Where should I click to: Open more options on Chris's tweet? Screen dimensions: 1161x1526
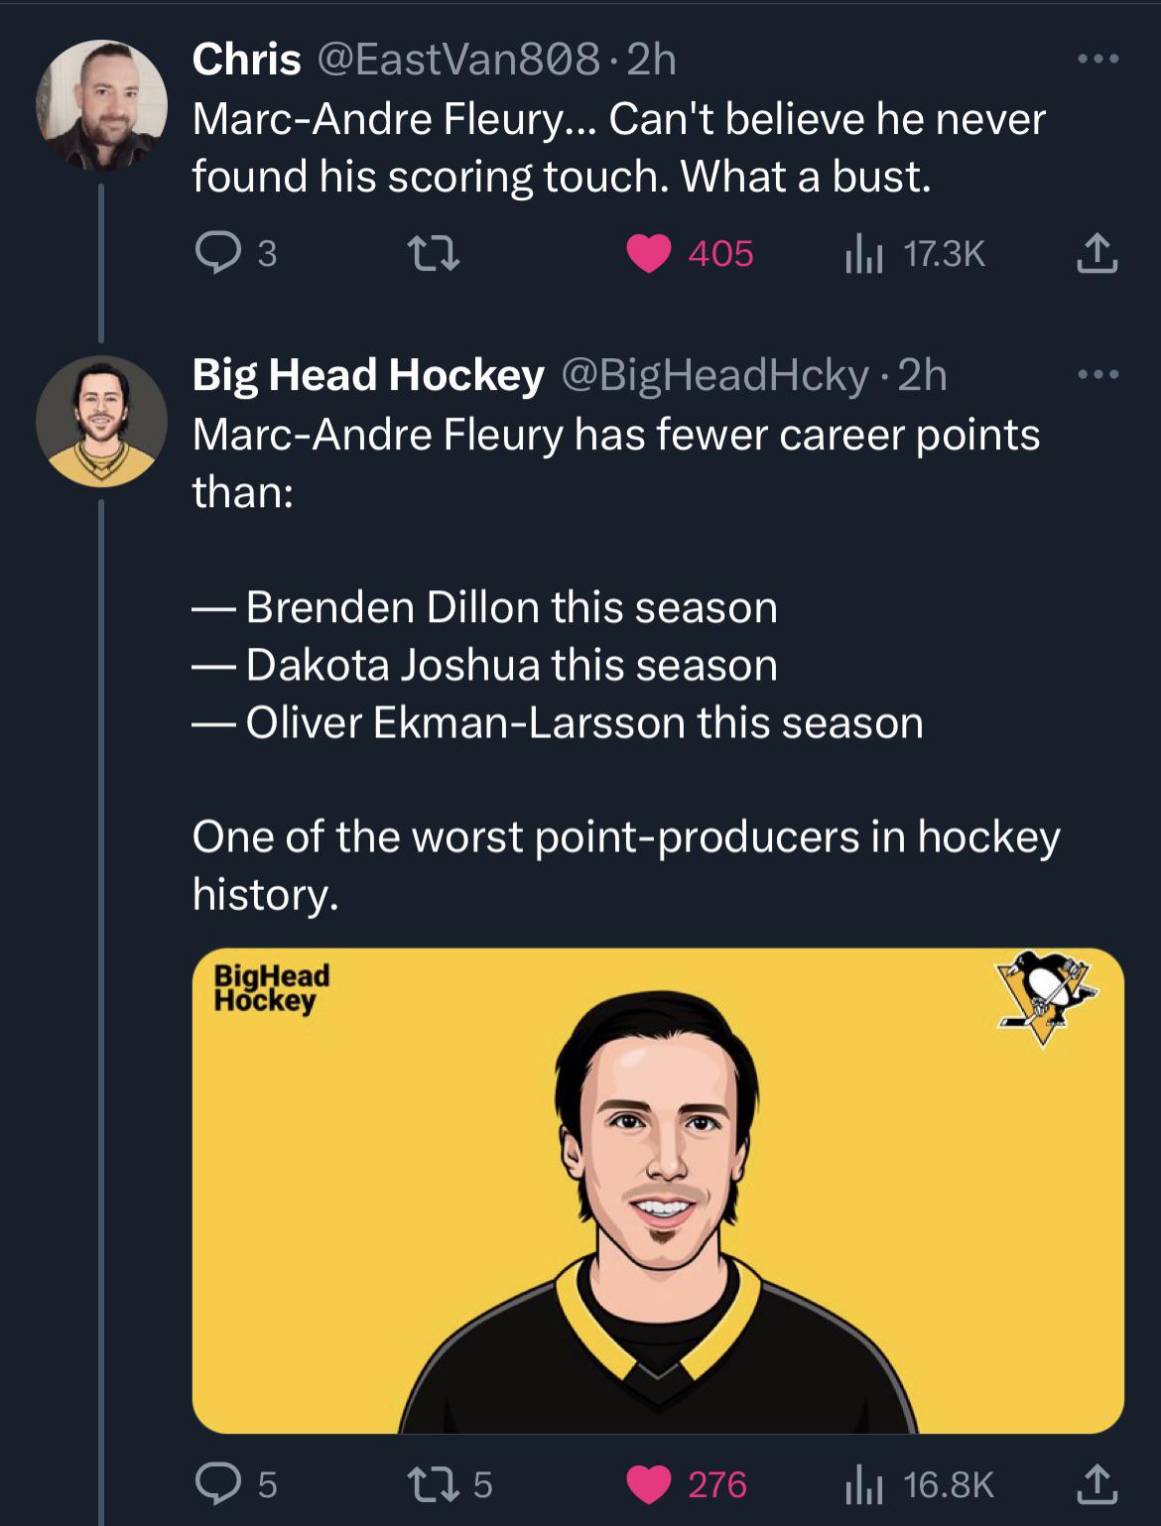pos(1098,61)
